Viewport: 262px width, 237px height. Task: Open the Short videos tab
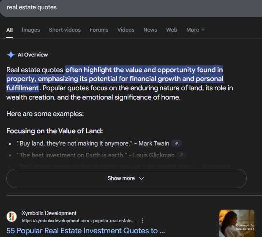click(x=65, y=30)
